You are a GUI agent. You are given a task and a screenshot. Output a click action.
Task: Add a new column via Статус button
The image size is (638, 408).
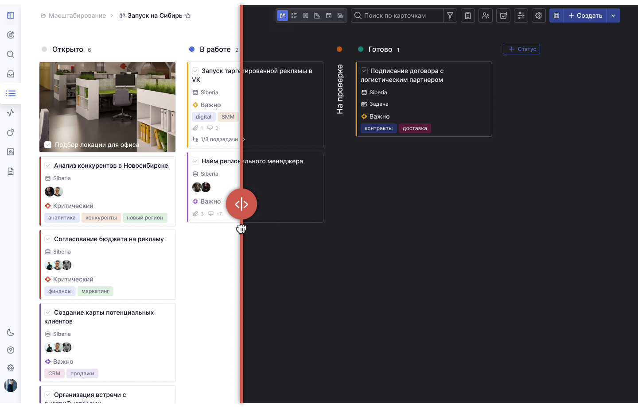click(521, 49)
